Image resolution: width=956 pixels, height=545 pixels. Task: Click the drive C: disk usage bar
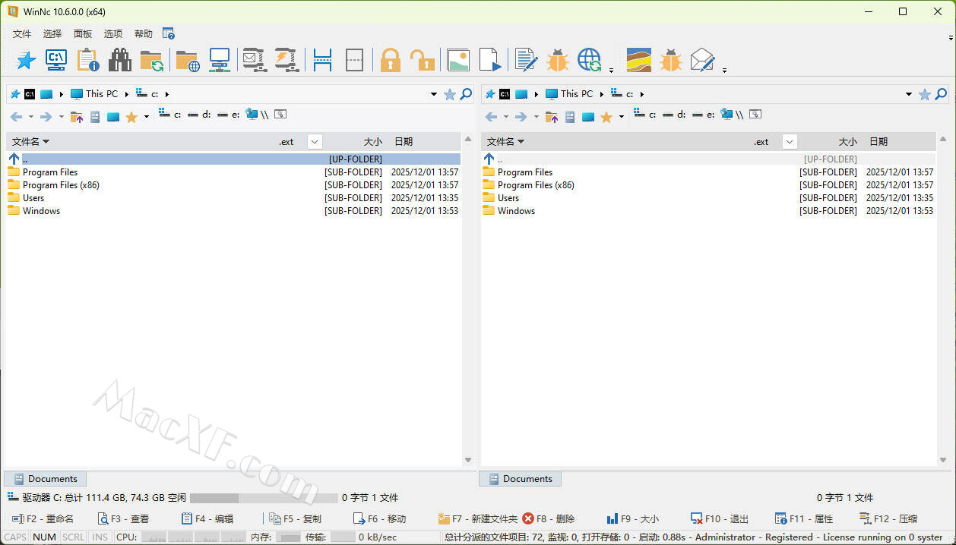click(263, 498)
